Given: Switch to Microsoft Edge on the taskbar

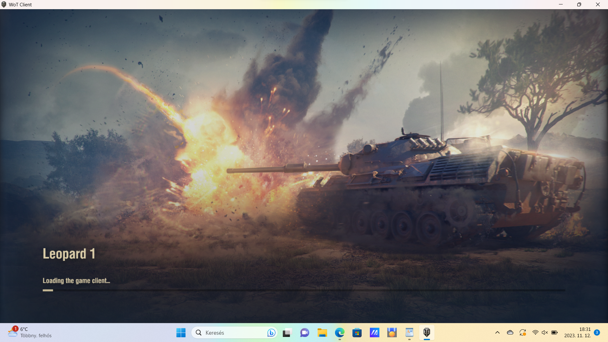Looking at the screenshot, I should click(340, 332).
